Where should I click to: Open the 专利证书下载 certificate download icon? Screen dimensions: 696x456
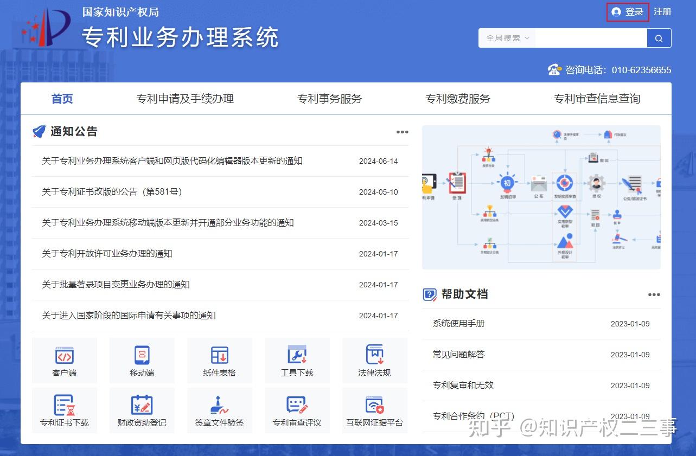coord(65,410)
